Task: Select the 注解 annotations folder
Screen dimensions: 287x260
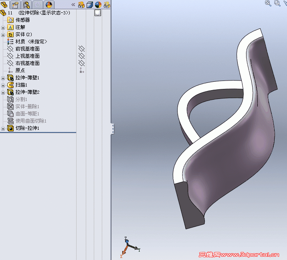Action: point(16,27)
